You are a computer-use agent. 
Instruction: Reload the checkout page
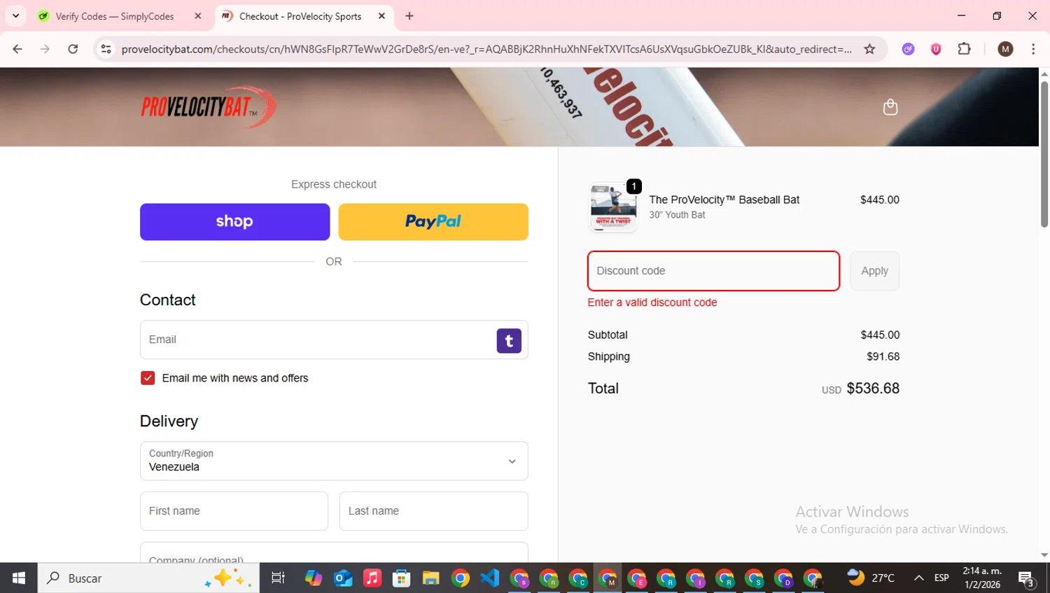tap(73, 49)
